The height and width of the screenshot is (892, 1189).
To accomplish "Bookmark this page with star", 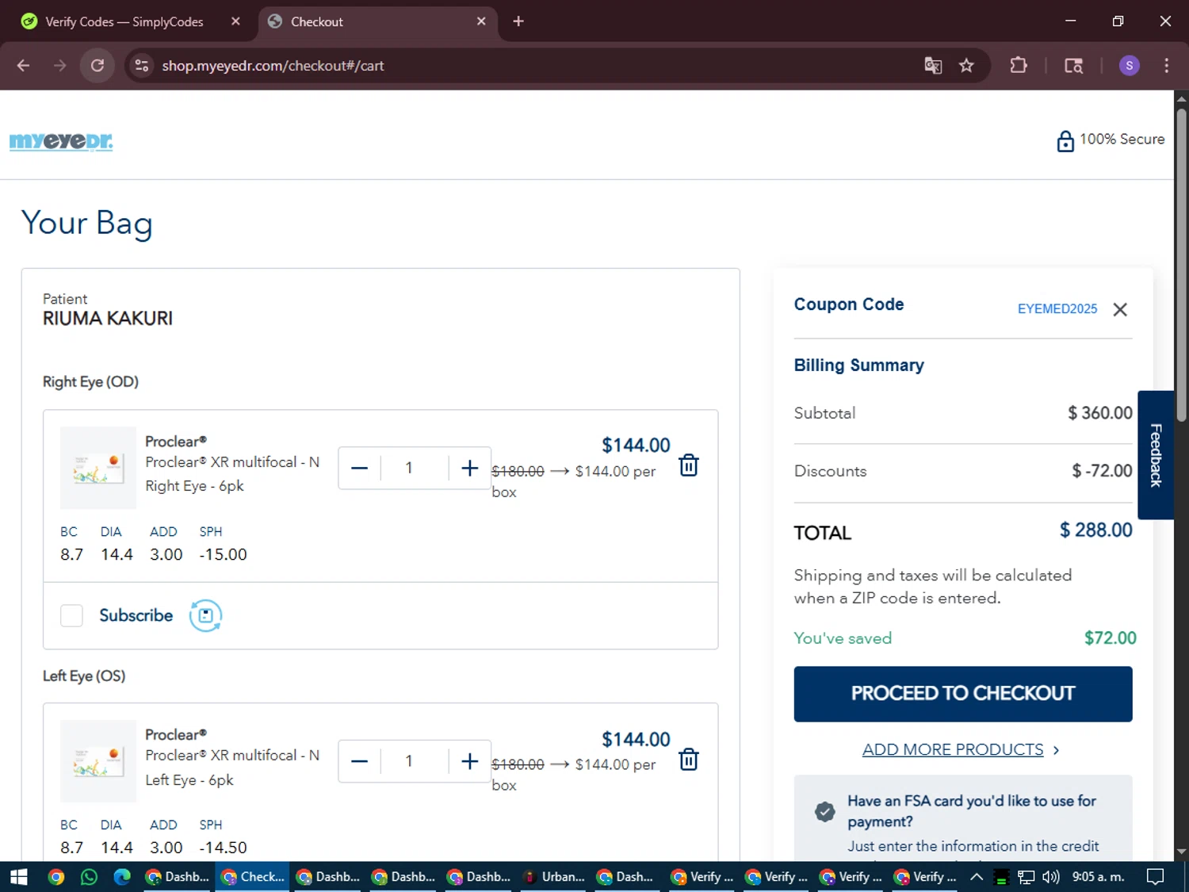I will (966, 66).
